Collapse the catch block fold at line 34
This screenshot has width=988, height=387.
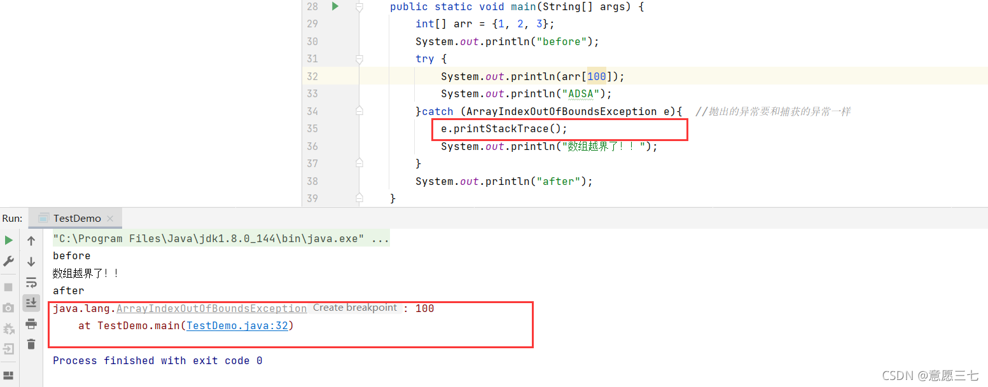(x=359, y=111)
